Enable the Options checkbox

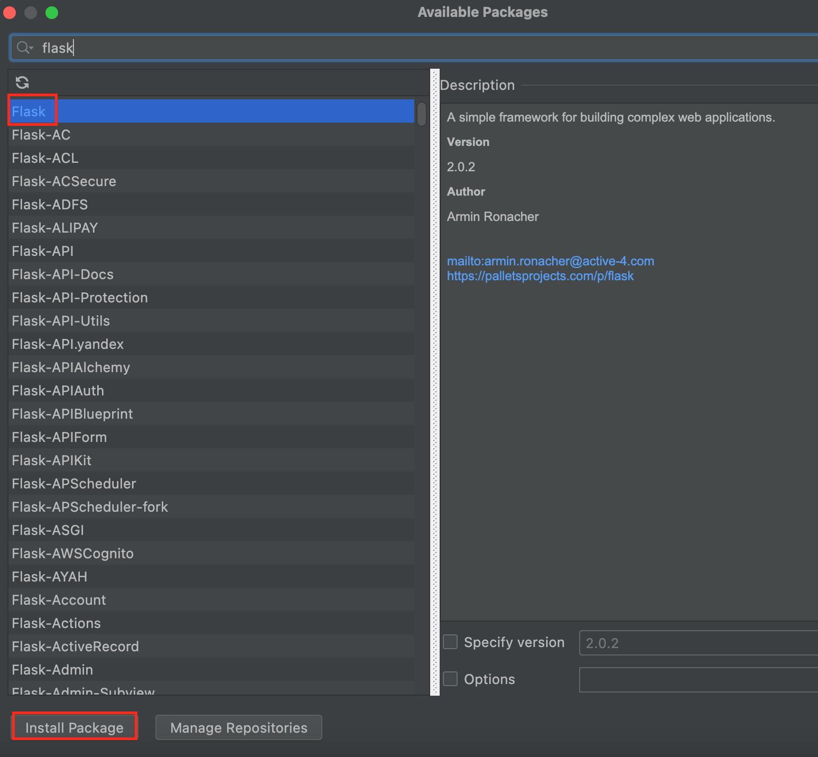[450, 679]
